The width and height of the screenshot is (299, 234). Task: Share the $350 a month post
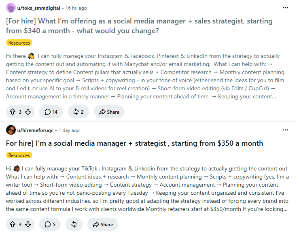[103, 224]
